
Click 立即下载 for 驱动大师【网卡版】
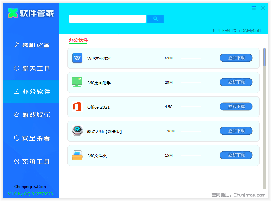coord(236,131)
